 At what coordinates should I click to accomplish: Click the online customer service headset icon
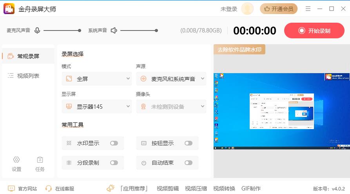(49, 189)
